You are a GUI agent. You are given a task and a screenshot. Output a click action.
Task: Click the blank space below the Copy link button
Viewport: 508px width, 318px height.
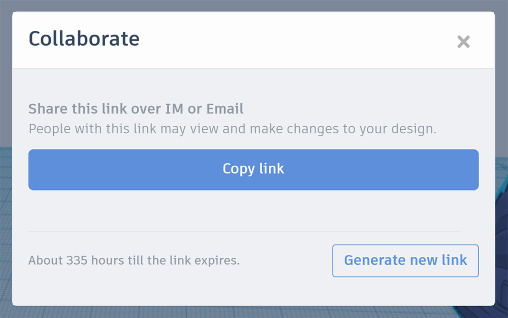click(x=253, y=211)
